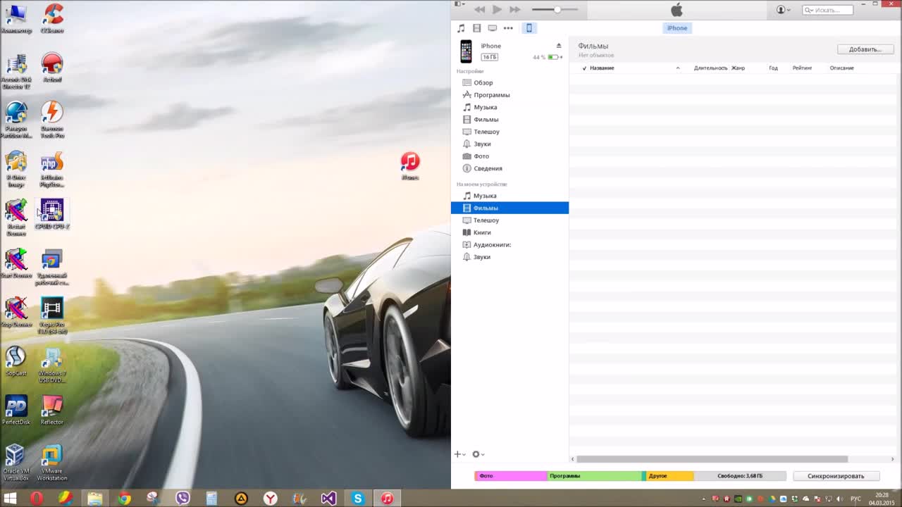This screenshot has width=902, height=507.
Task: Open Google Chrome from the taskbar
Action: (124, 499)
